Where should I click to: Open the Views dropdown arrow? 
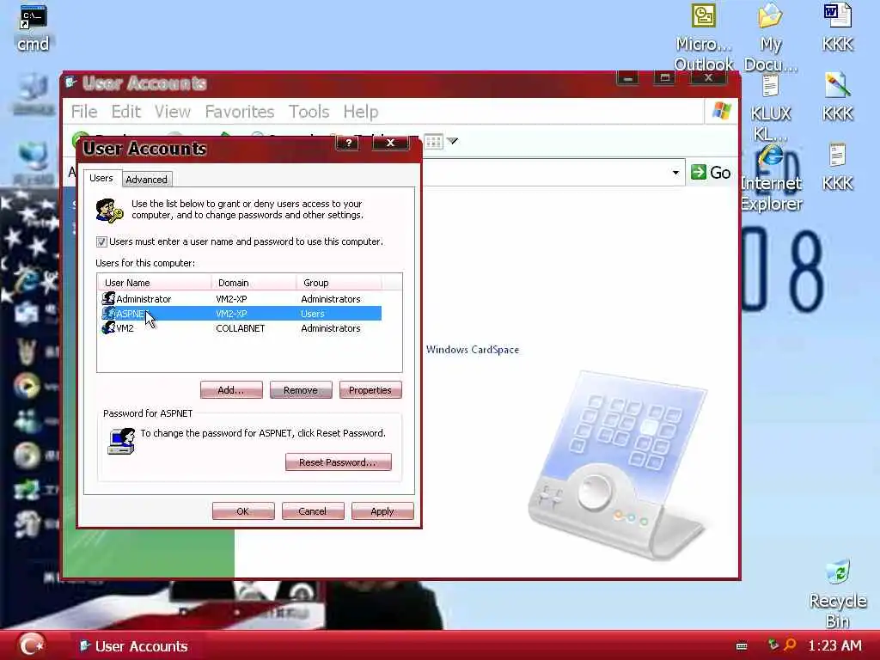click(x=453, y=142)
